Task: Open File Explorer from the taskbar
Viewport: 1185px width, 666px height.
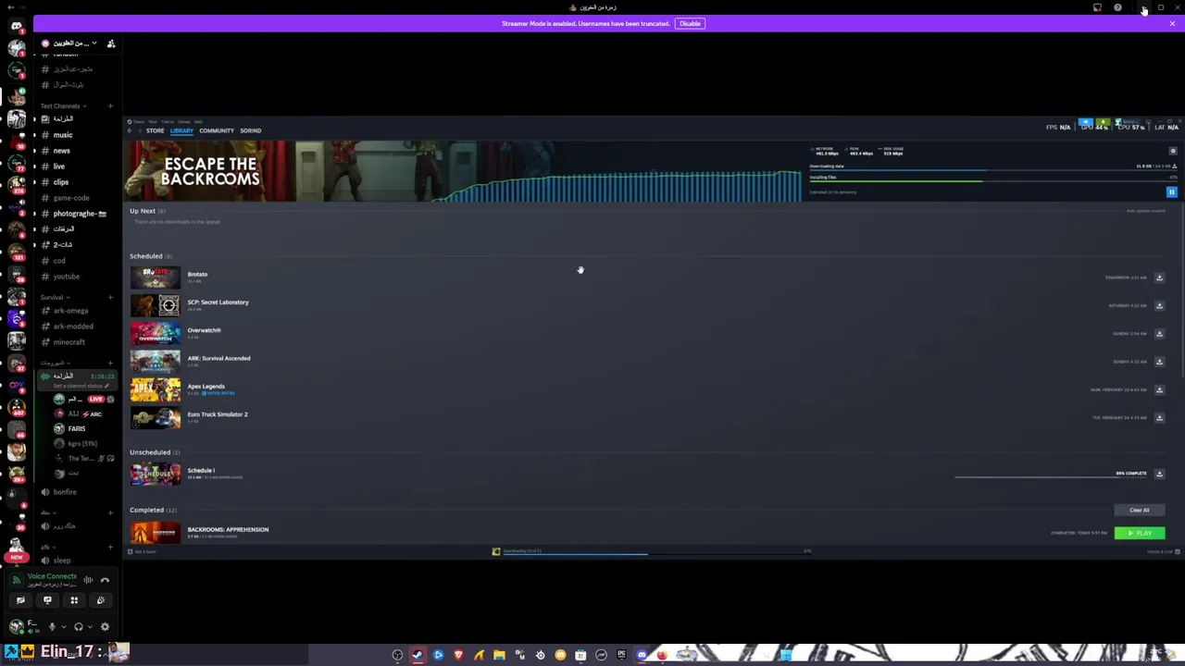Action: pyautogui.click(x=499, y=655)
